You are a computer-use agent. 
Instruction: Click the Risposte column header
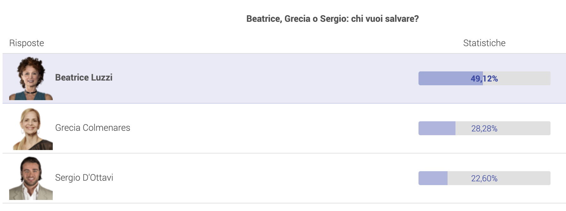[27, 43]
